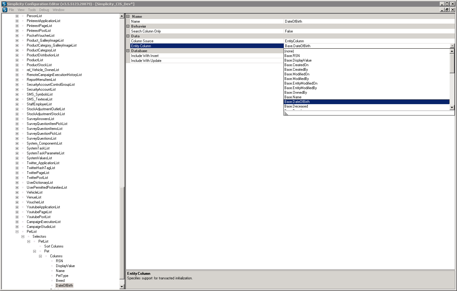Collapse the Name property category
Viewport: 457px width, 291px height.
[128, 17]
